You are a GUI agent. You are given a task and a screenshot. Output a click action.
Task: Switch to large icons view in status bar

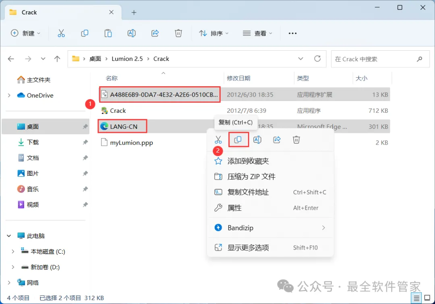tap(427, 298)
